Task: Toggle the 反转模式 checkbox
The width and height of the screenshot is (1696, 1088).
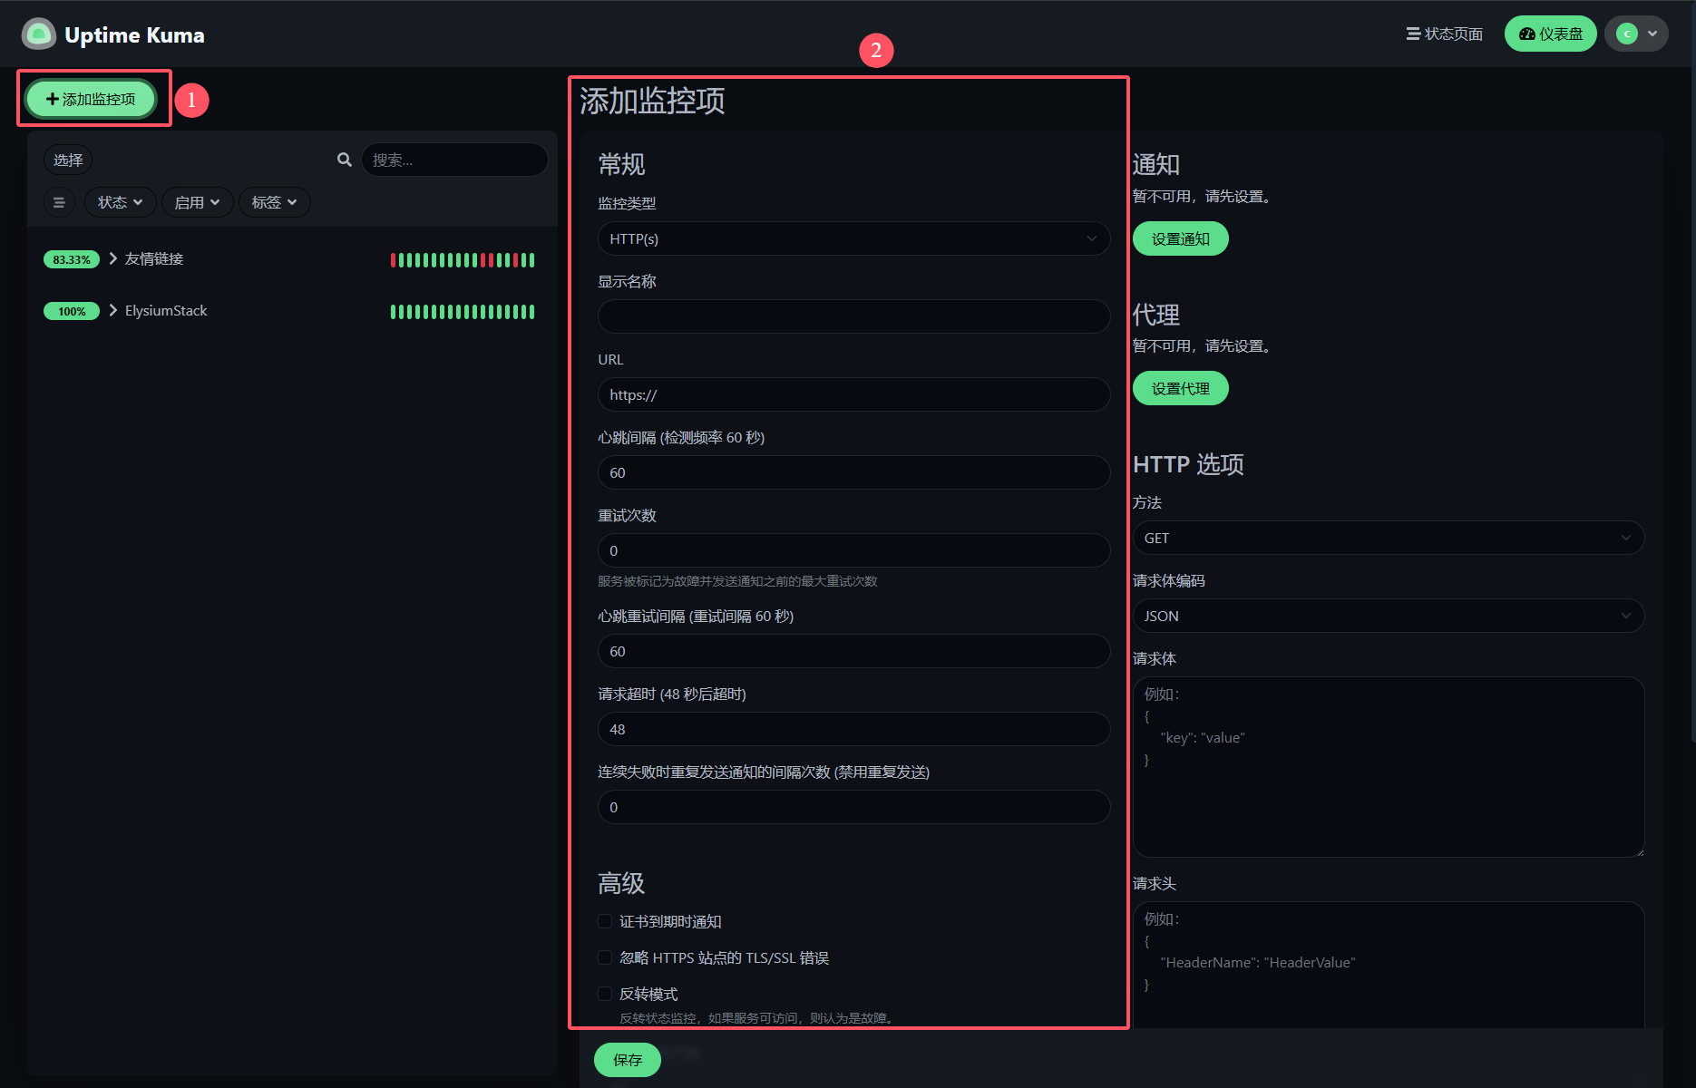Action: click(x=605, y=994)
